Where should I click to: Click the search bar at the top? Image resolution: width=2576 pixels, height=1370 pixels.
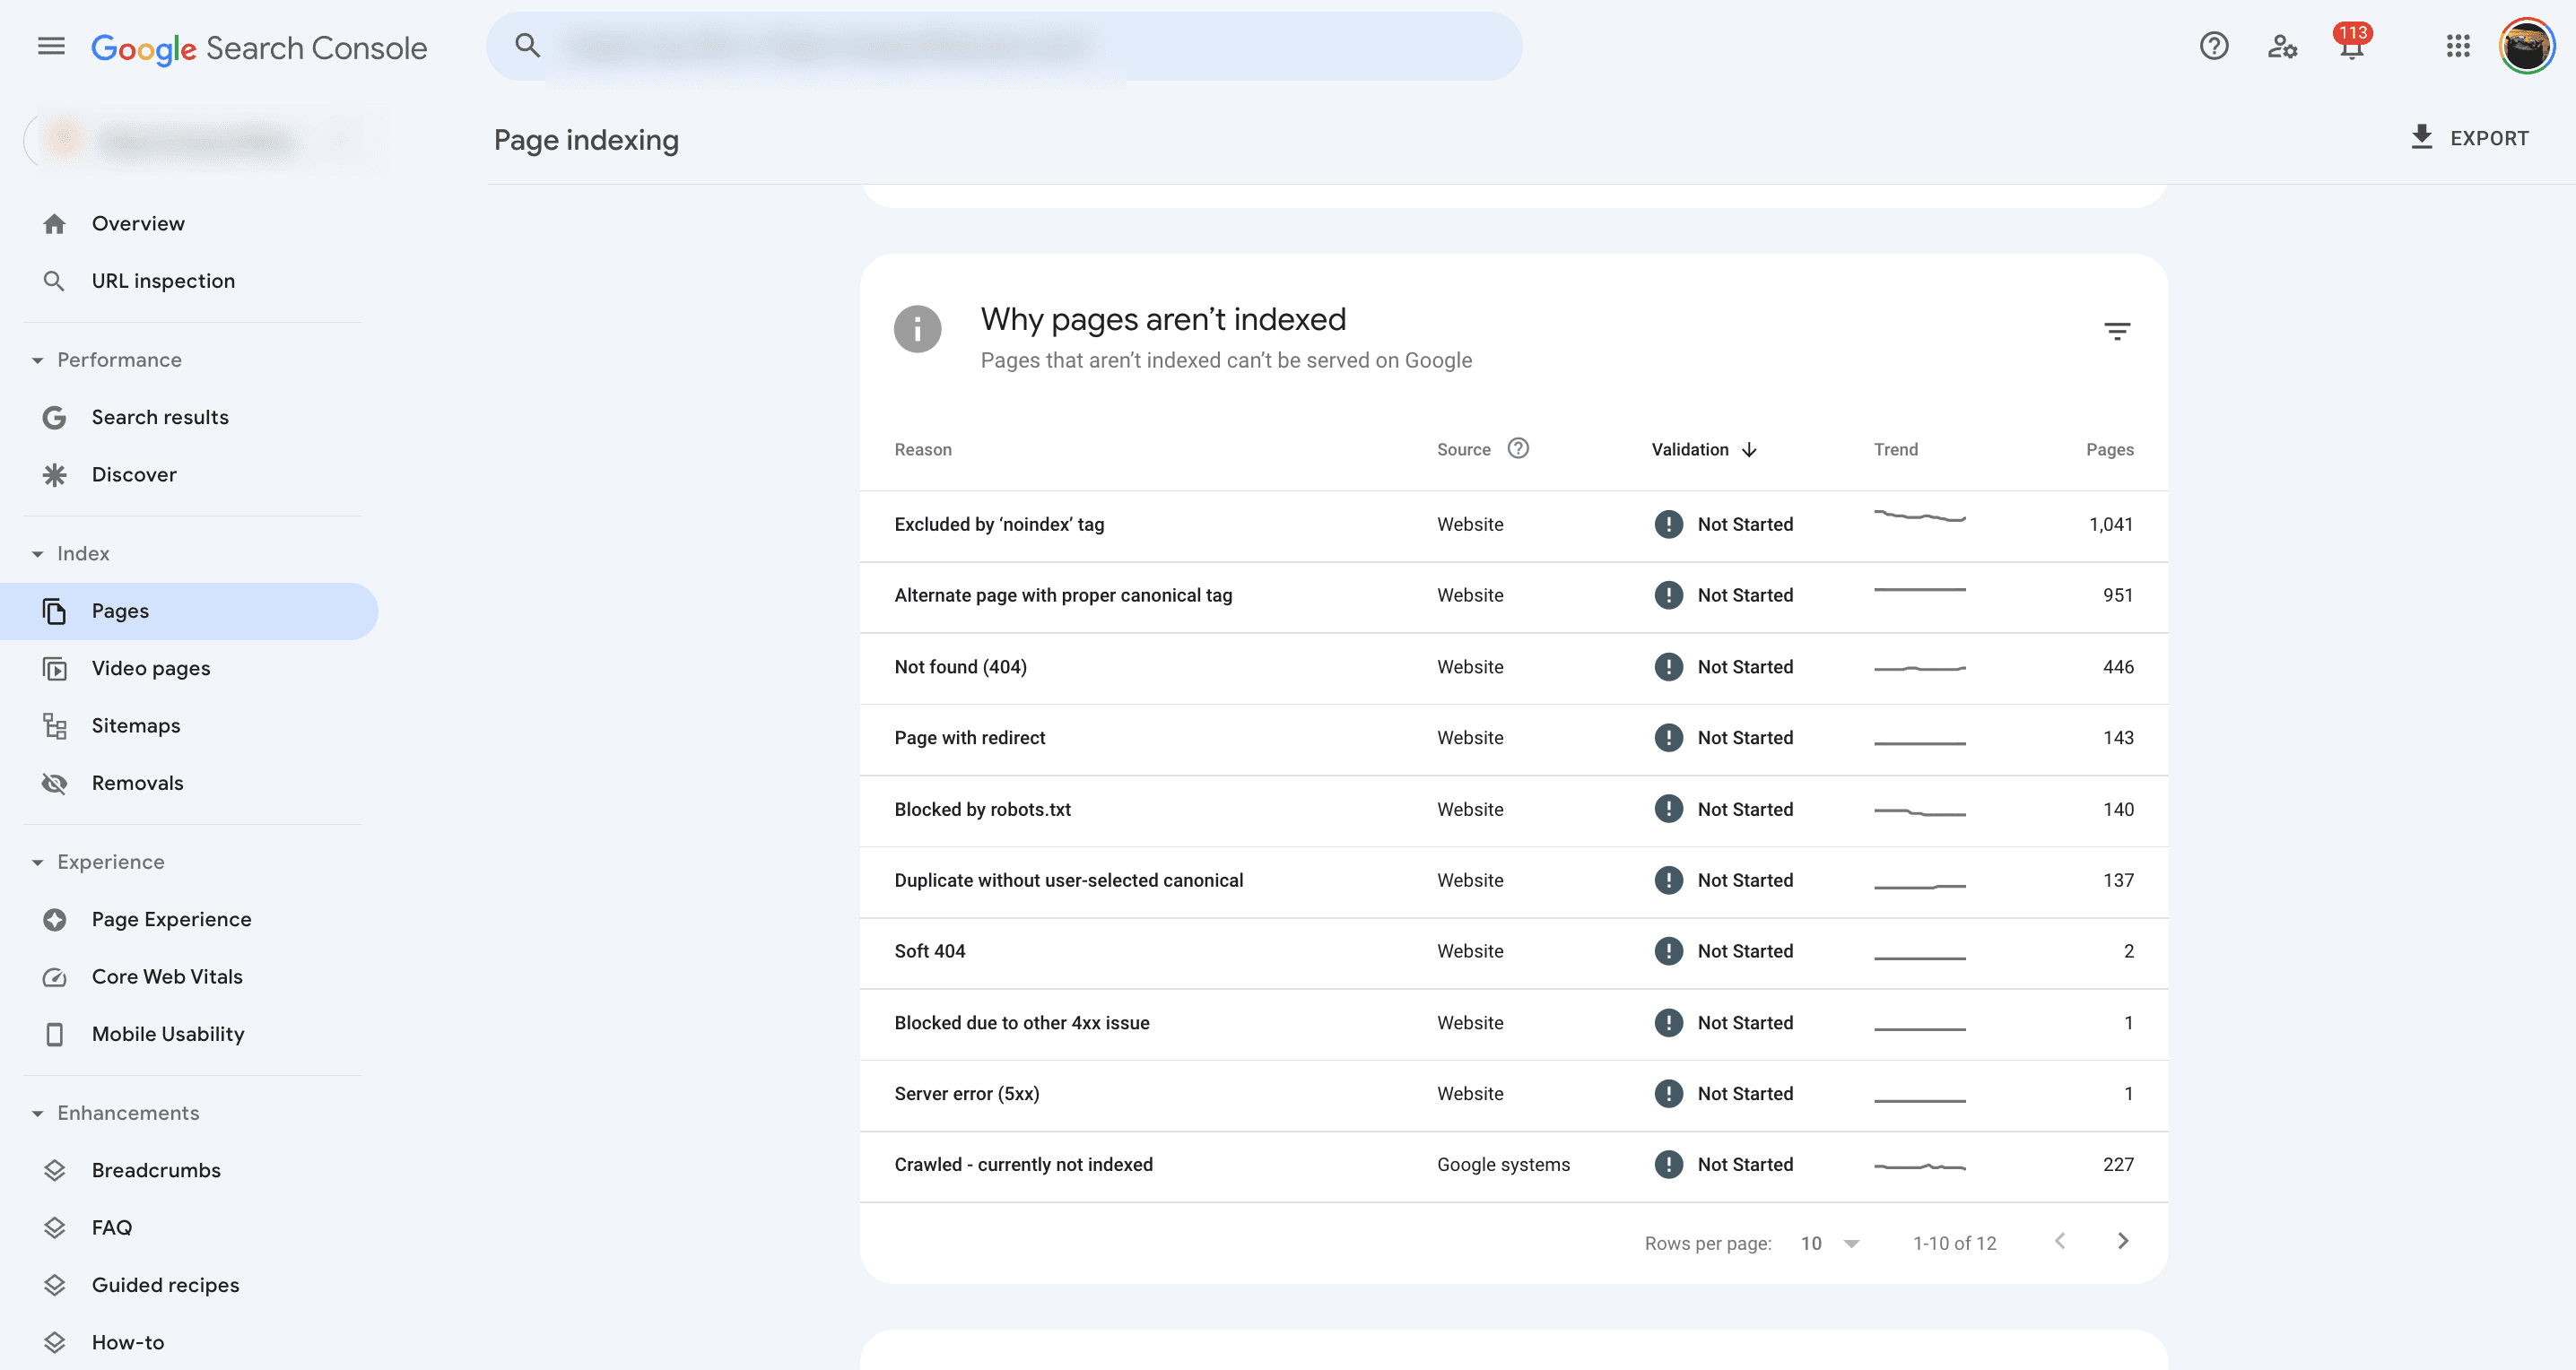(1004, 46)
